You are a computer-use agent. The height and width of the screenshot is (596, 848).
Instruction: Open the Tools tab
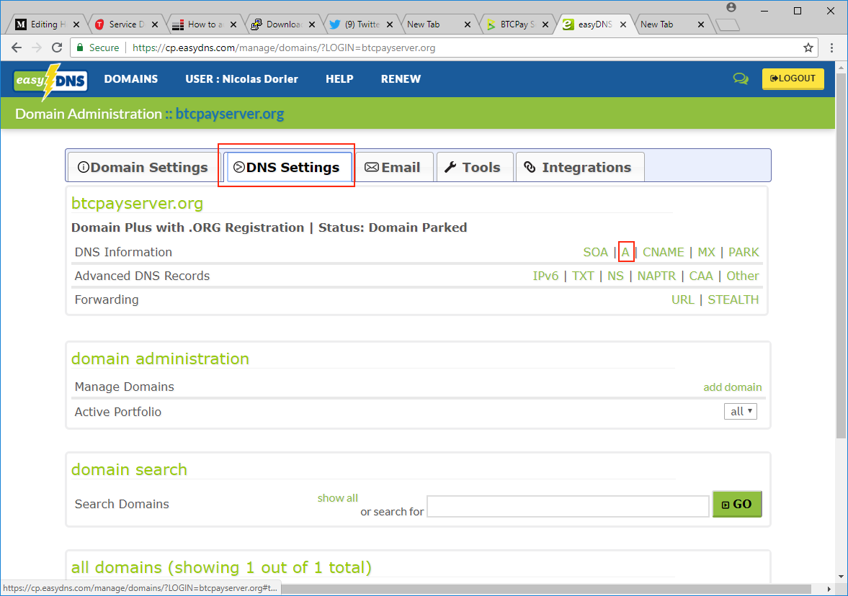pyautogui.click(x=473, y=168)
